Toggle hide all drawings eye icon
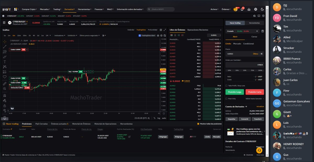 [x=5, y=111]
